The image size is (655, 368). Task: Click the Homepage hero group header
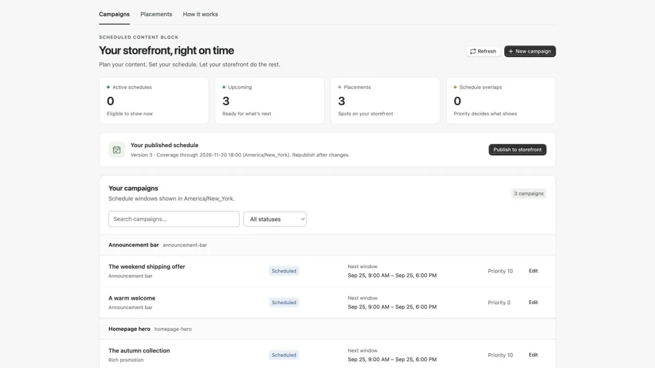[x=327, y=329]
